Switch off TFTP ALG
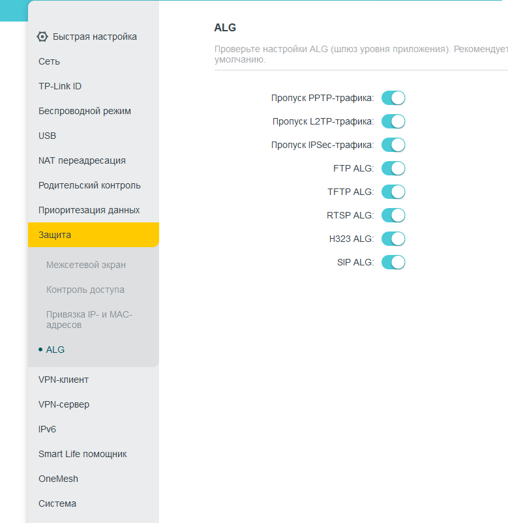The height and width of the screenshot is (523, 508). [x=393, y=192]
